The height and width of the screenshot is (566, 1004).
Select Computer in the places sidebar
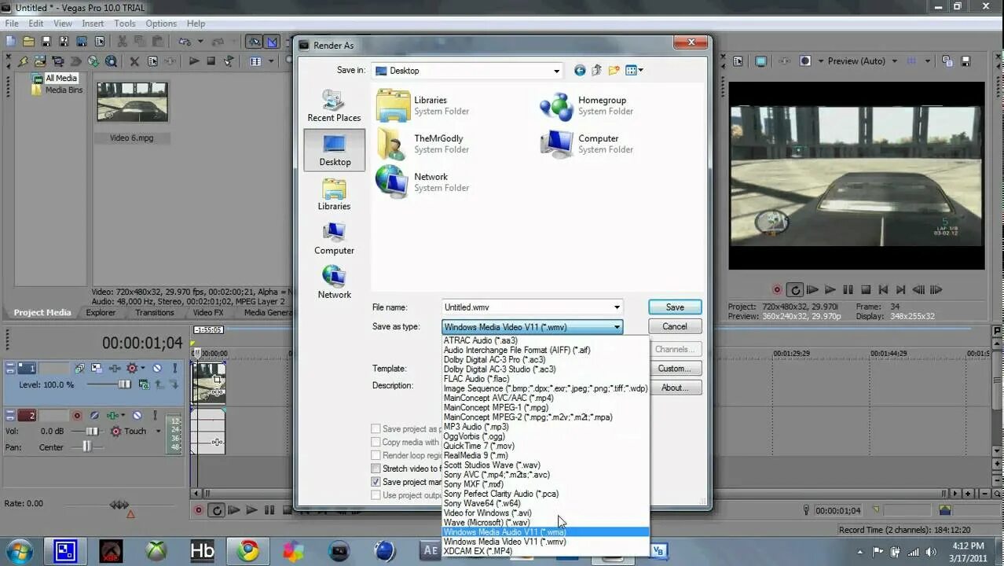point(334,238)
